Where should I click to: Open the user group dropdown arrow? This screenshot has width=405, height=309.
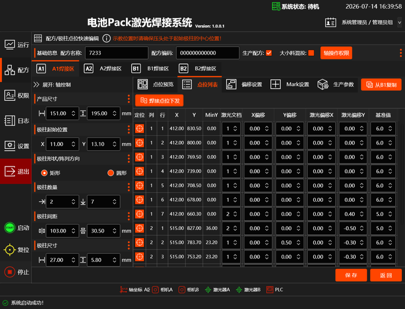pos(399,22)
